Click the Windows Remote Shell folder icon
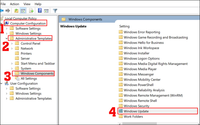 [121, 100]
